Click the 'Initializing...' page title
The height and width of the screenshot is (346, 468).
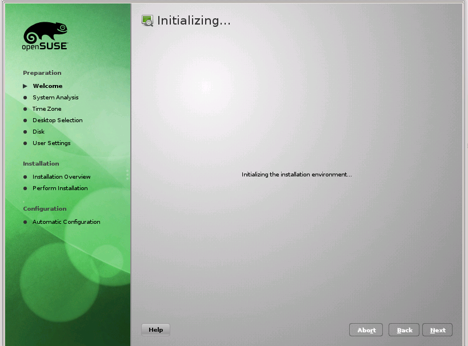click(x=194, y=21)
